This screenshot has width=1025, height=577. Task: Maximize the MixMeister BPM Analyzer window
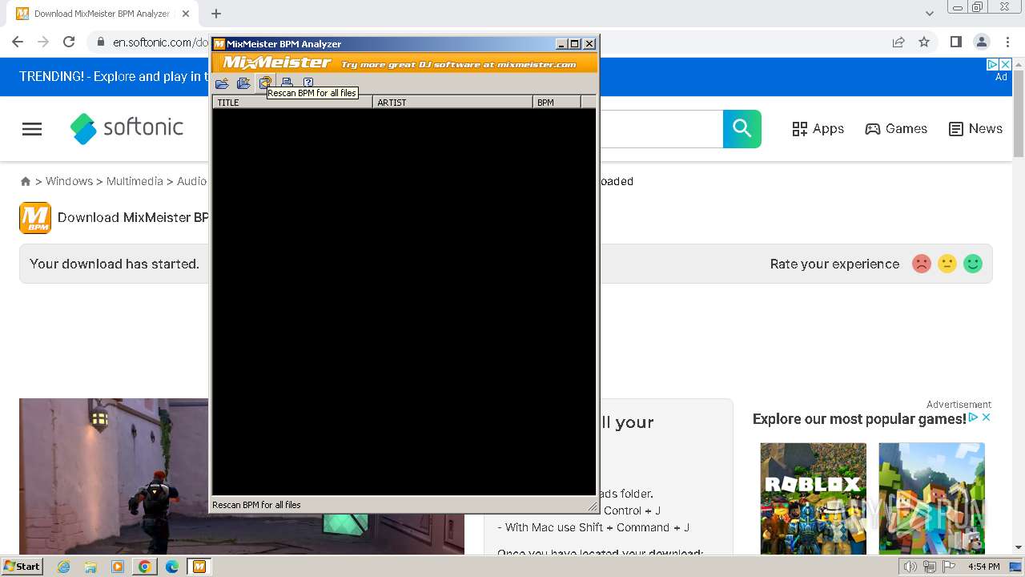click(x=574, y=44)
